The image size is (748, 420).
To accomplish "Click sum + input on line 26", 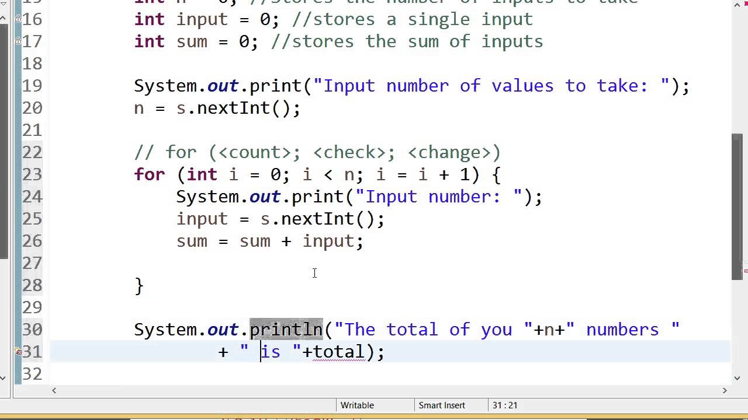I will pos(296,241).
